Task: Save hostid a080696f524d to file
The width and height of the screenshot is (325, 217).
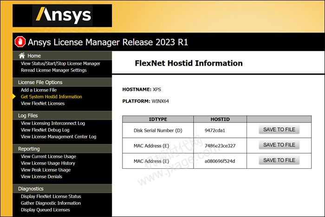Action: pyautogui.click(x=279, y=160)
